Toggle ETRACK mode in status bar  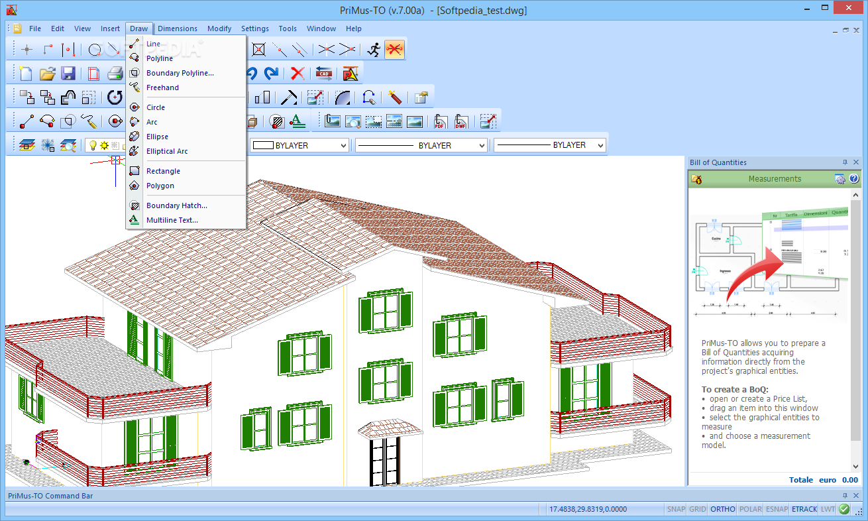coord(804,509)
